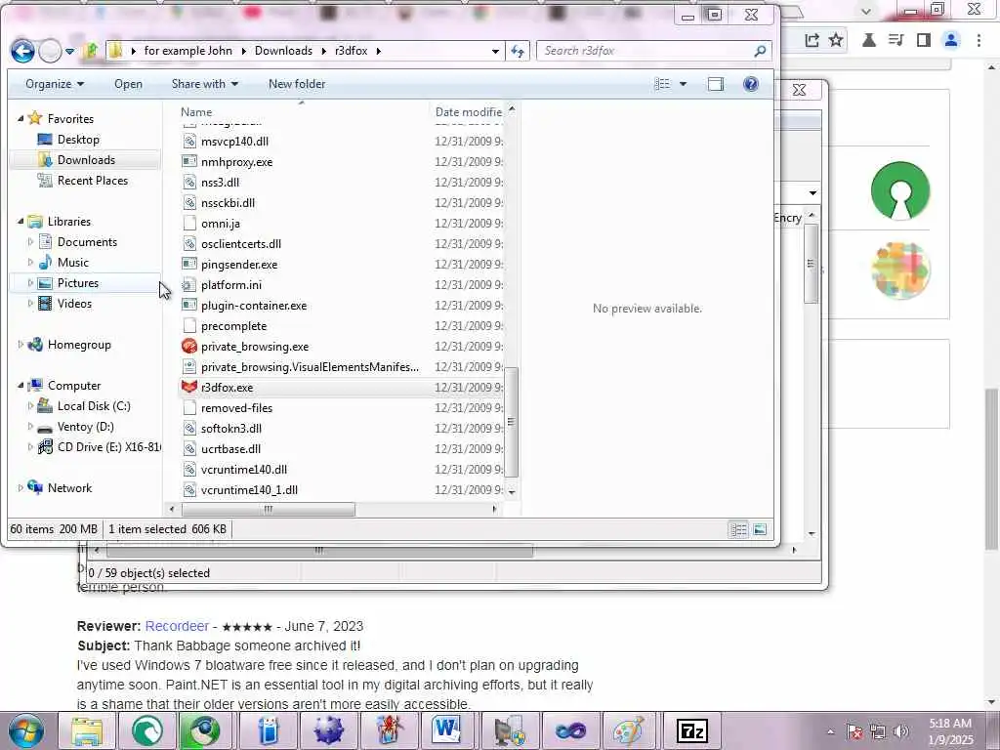Open the recent locations dropdown beside Forward
The image size is (1000, 750).
69,51
